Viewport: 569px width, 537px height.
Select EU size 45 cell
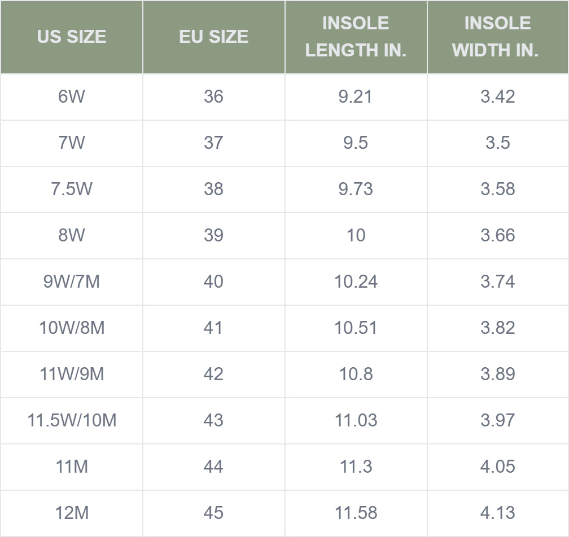(214, 513)
